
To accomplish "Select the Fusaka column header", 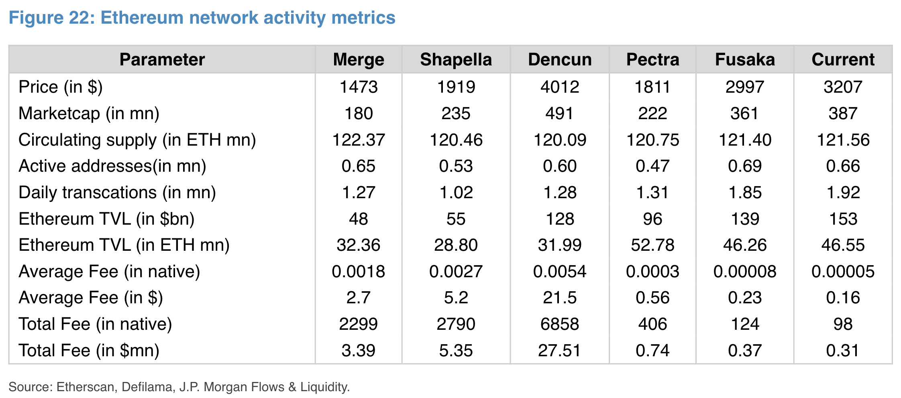I will coord(745,59).
